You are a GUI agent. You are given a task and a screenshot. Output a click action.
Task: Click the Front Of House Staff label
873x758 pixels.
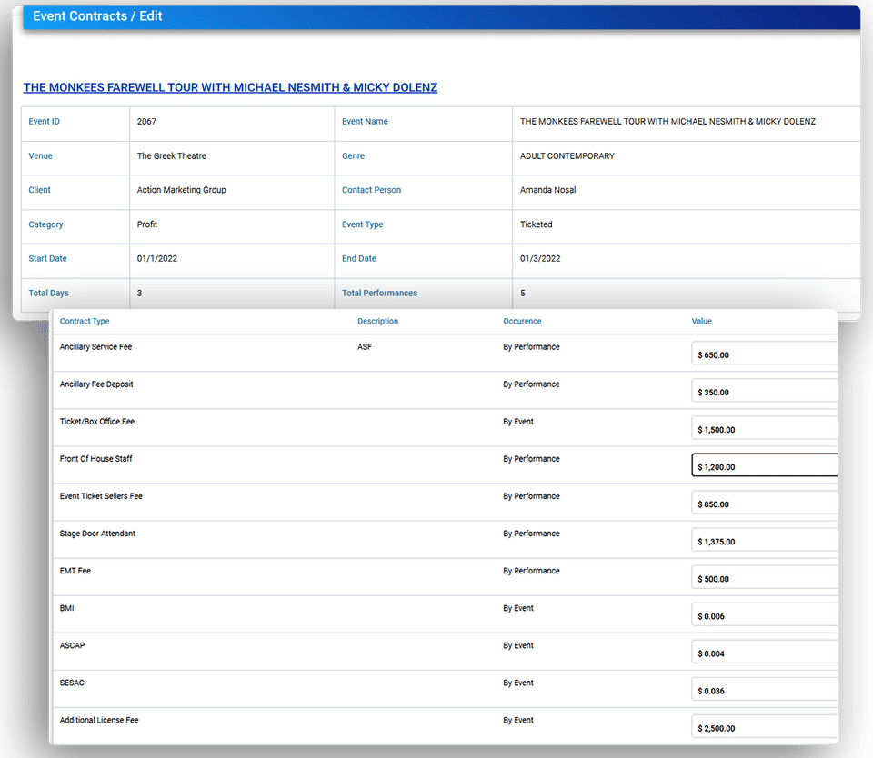(95, 459)
